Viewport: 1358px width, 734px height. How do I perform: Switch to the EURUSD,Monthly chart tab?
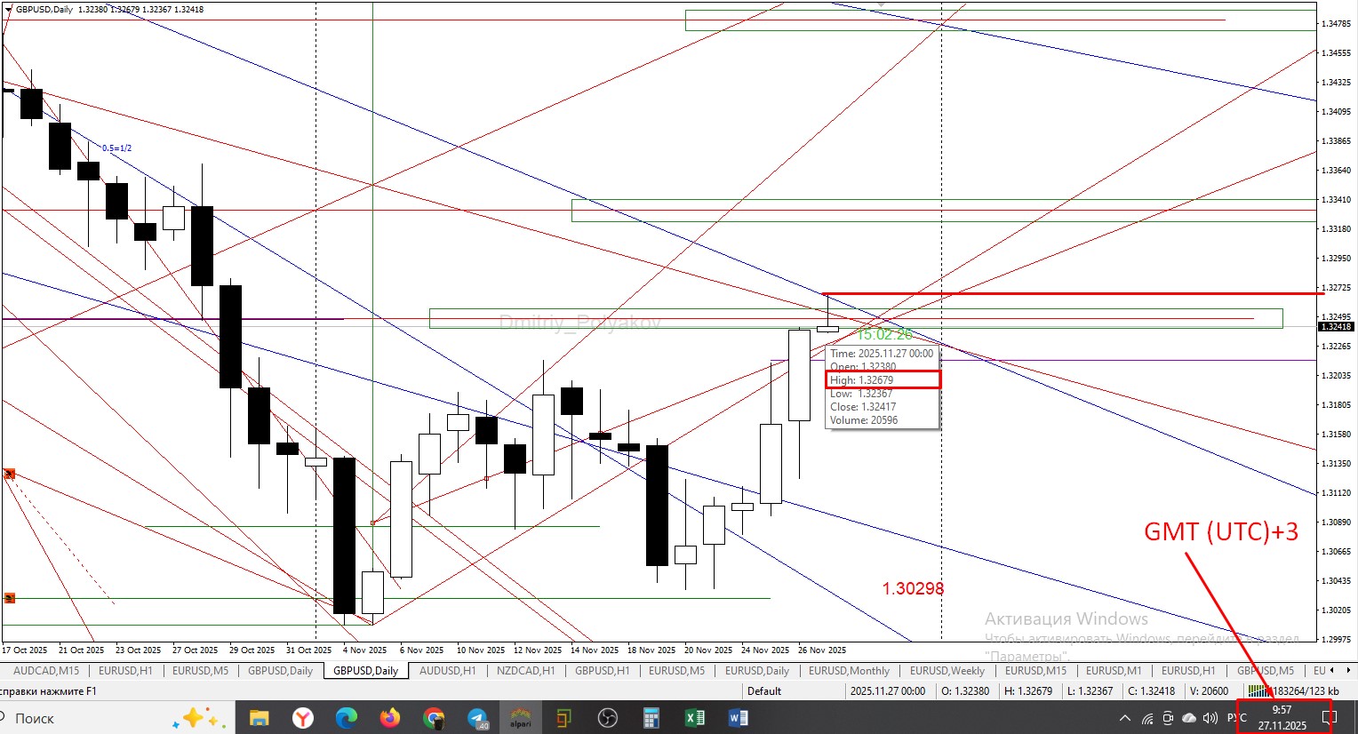click(849, 671)
